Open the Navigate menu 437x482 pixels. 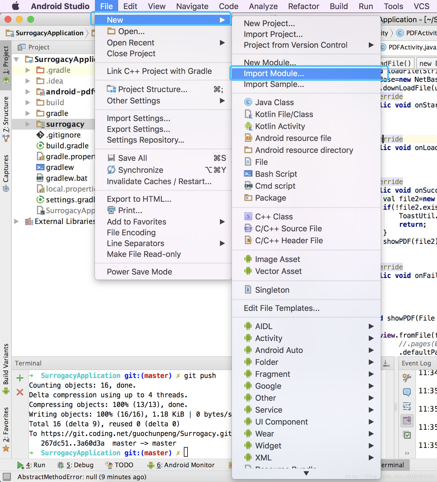(192, 6)
